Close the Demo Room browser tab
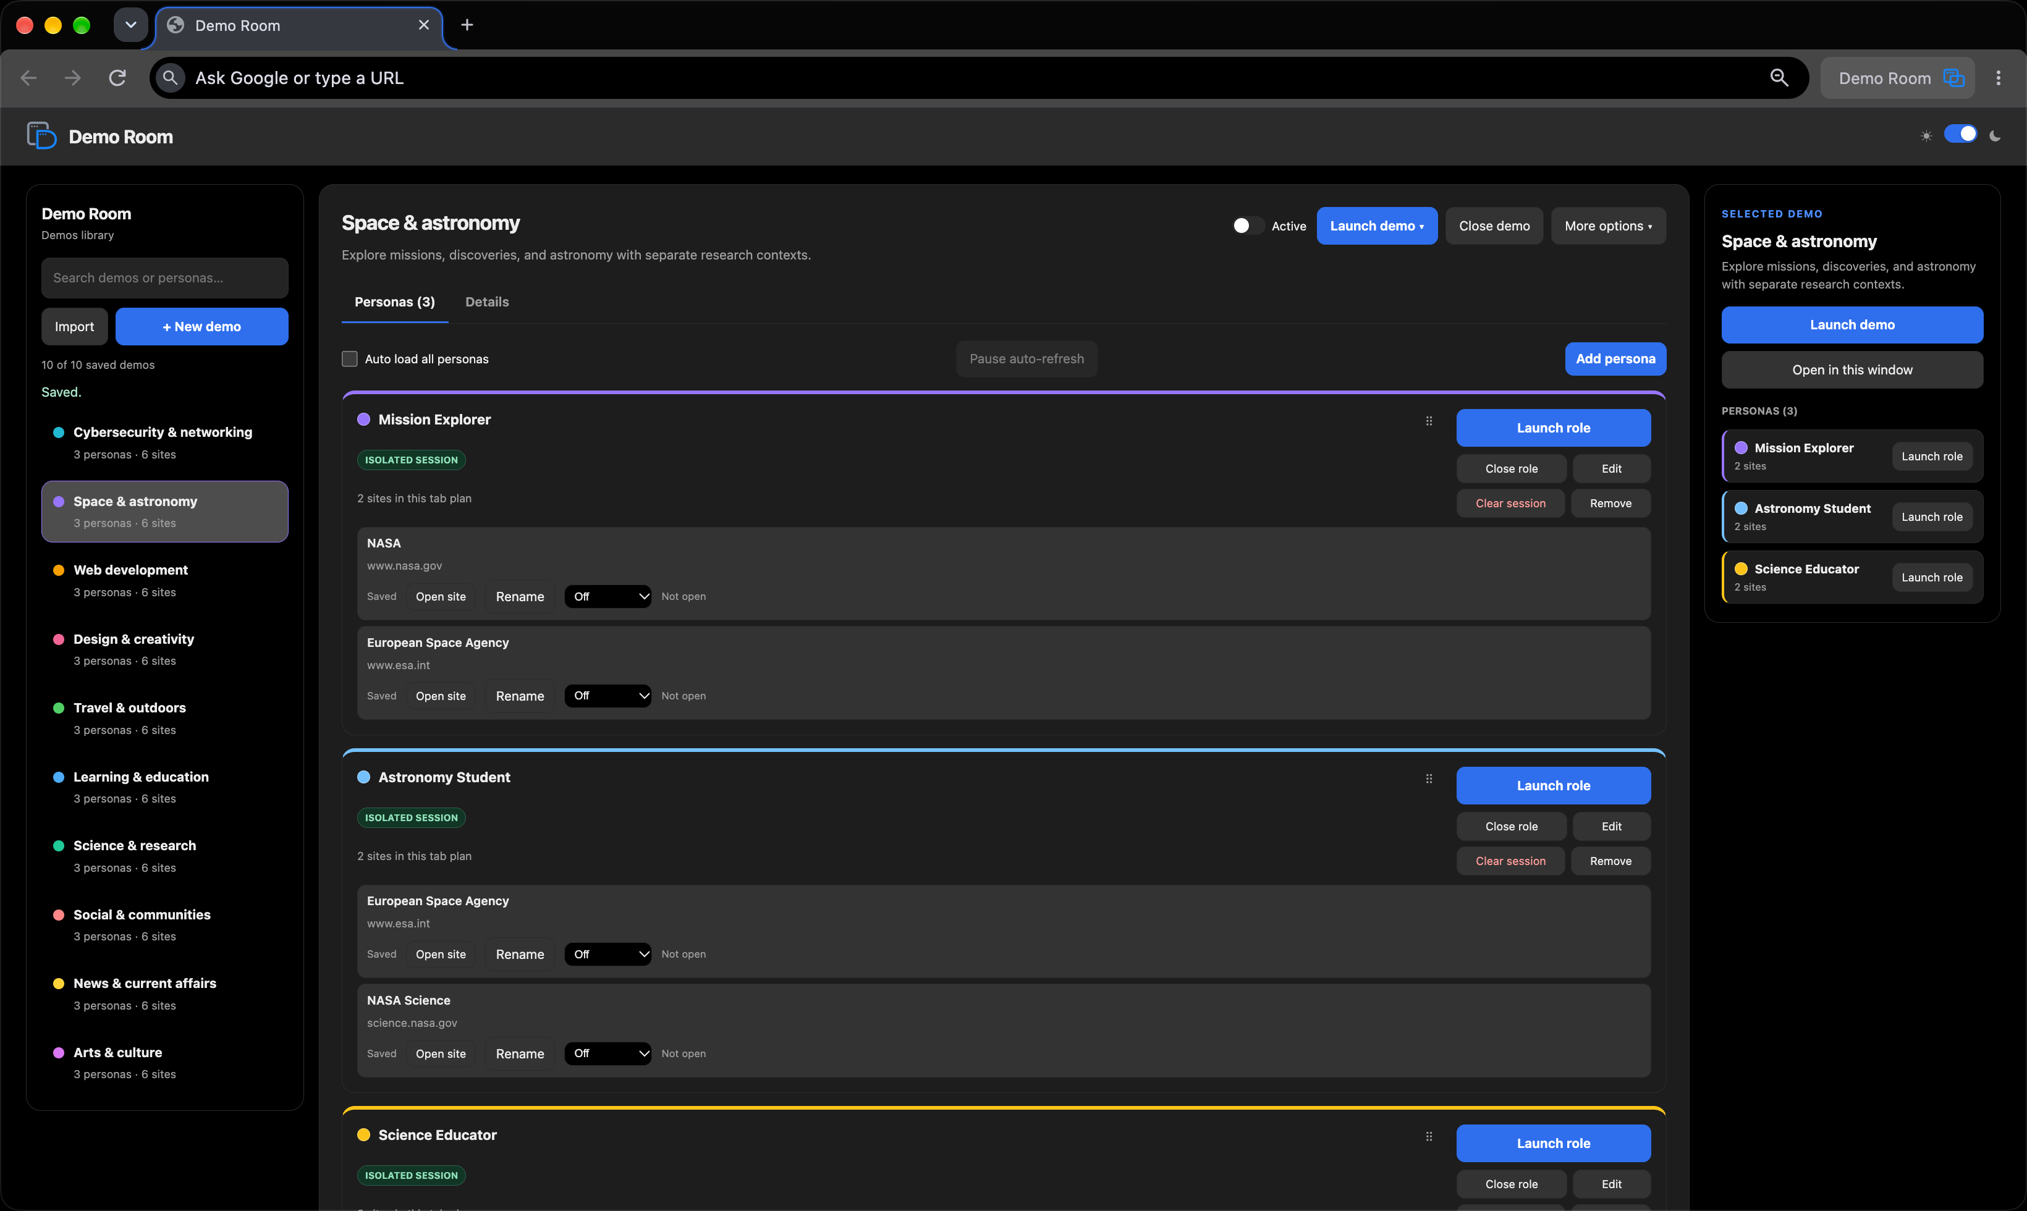 click(x=423, y=25)
